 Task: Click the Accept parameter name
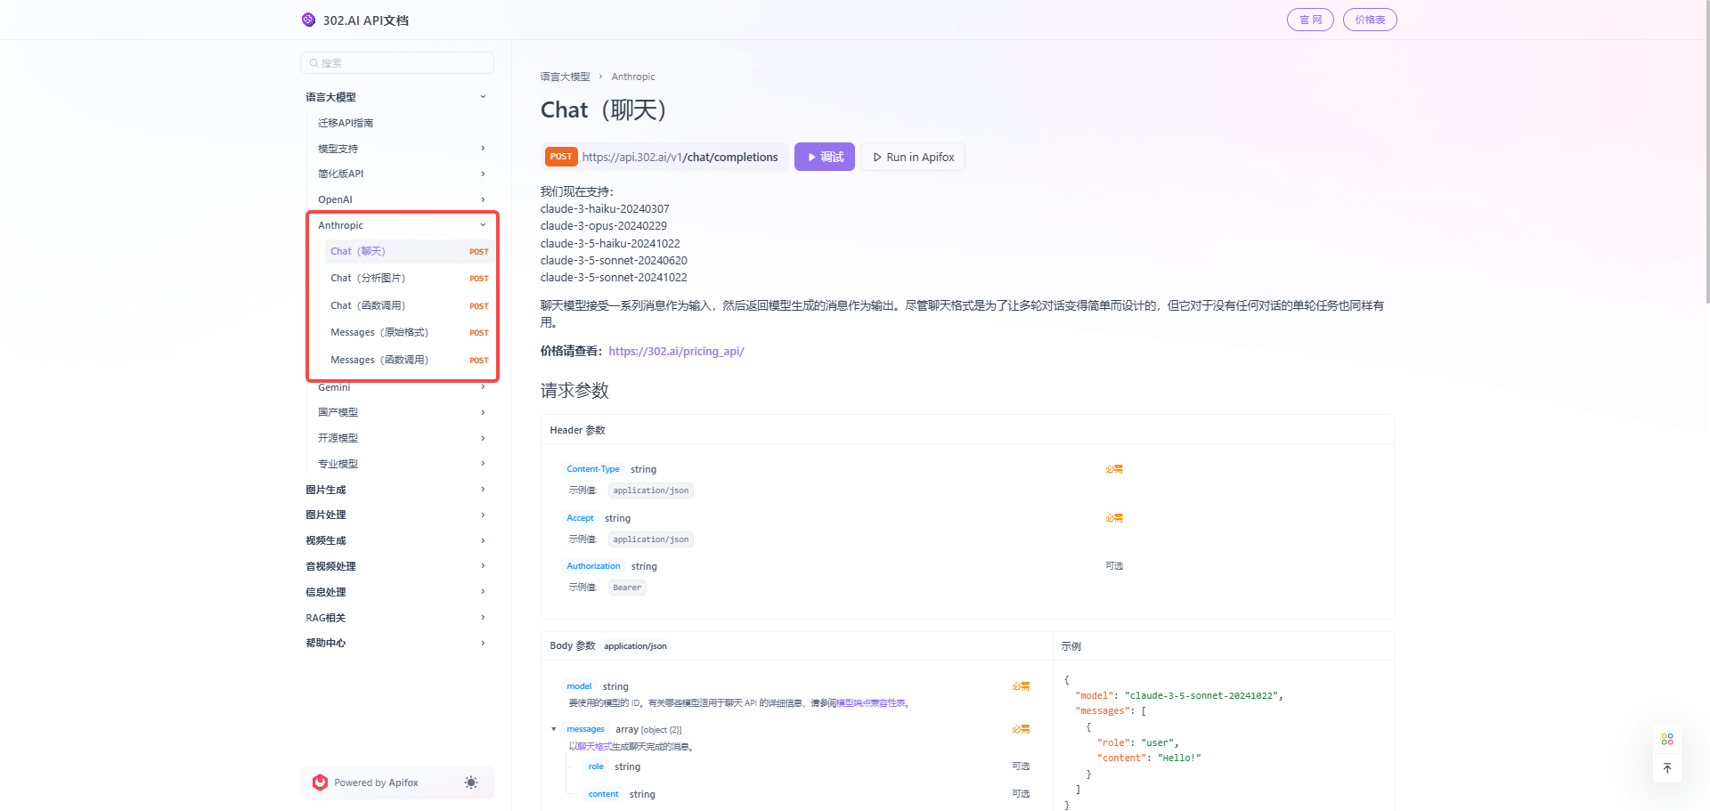[580, 518]
